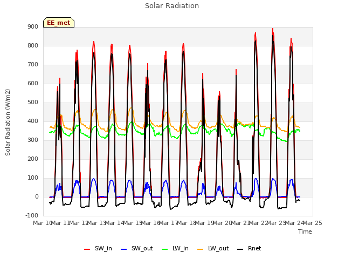This screenshot has height=259, width=345.
Task: Click the Time x-axis label
Action: coord(305,231)
